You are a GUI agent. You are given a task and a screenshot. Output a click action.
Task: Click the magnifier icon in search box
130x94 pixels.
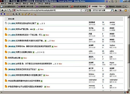pos(112,10)
